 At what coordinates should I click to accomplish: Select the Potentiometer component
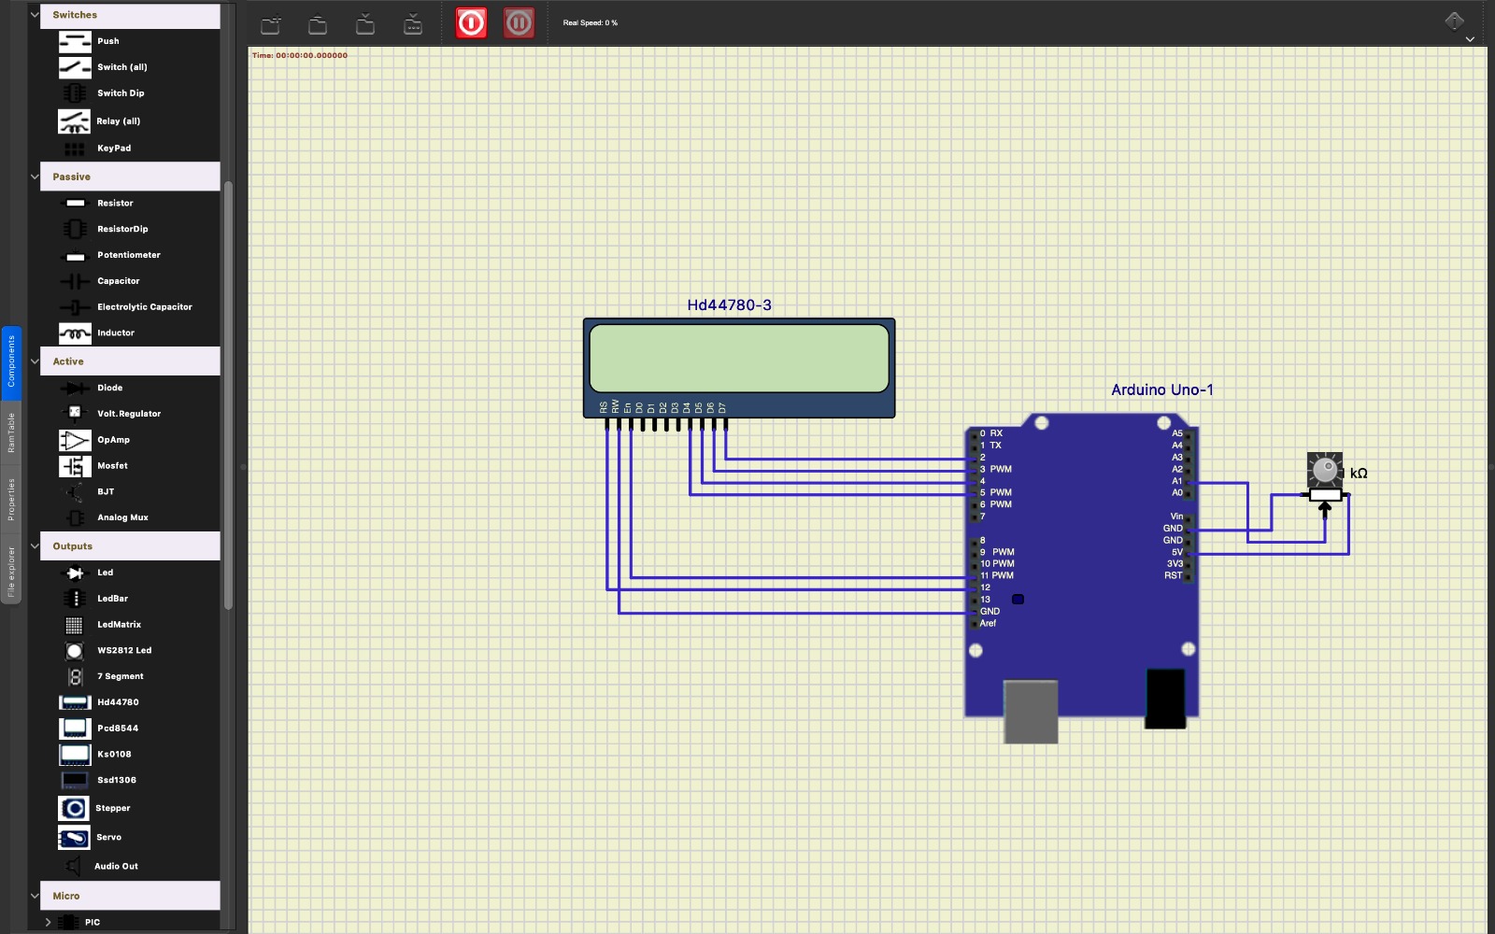click(x=128, y=255)
